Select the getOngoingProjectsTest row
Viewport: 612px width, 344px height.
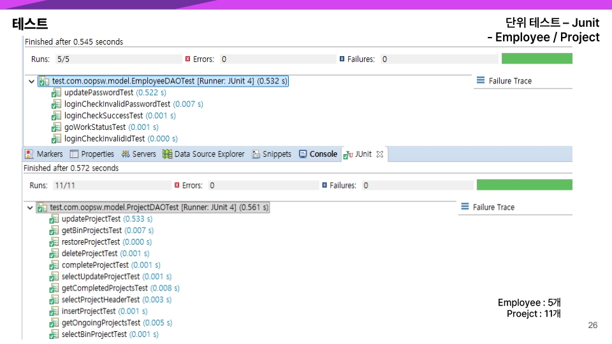pos(111,323)
